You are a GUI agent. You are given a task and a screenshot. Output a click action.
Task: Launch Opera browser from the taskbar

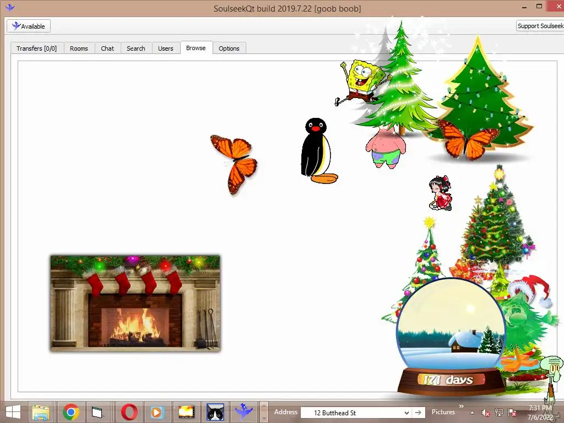129,412
